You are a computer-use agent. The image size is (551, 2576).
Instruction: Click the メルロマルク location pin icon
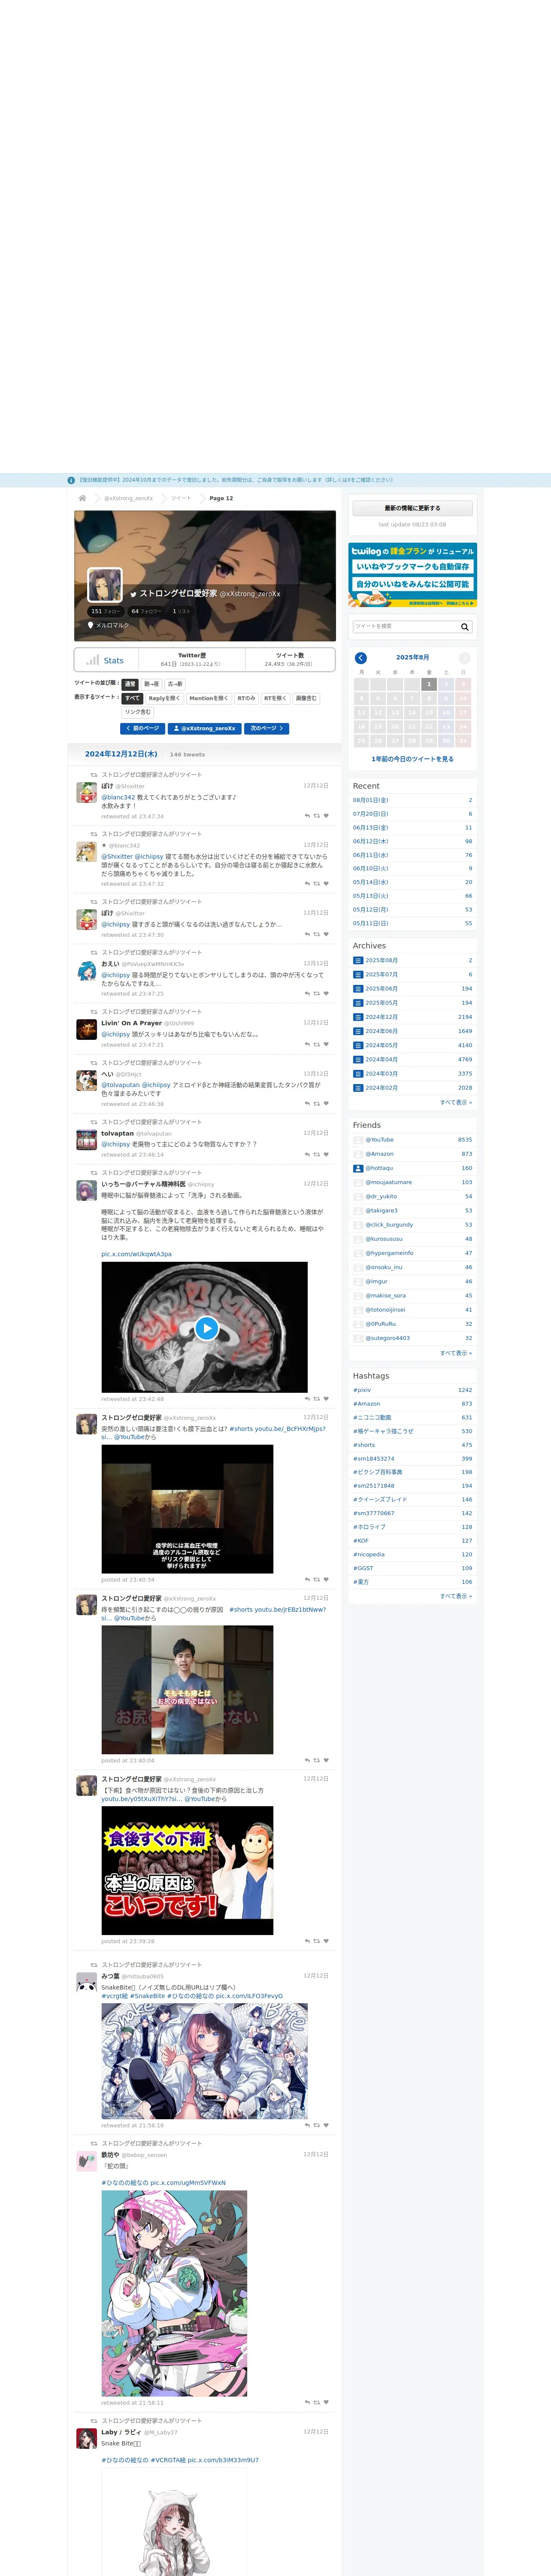pos(91,625)
